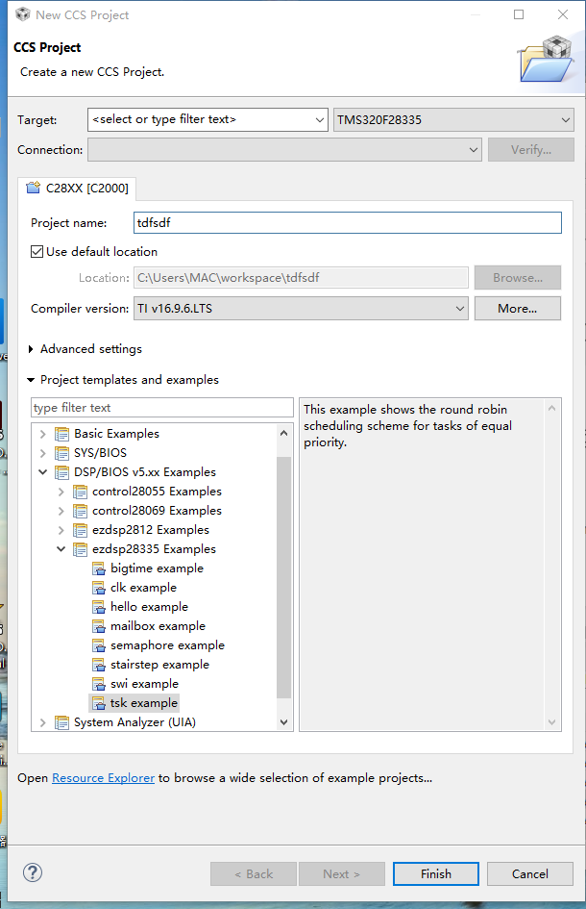Click the More... compiler button
The height and width of the screenshot is (909, 586).
tap(517, 309)
